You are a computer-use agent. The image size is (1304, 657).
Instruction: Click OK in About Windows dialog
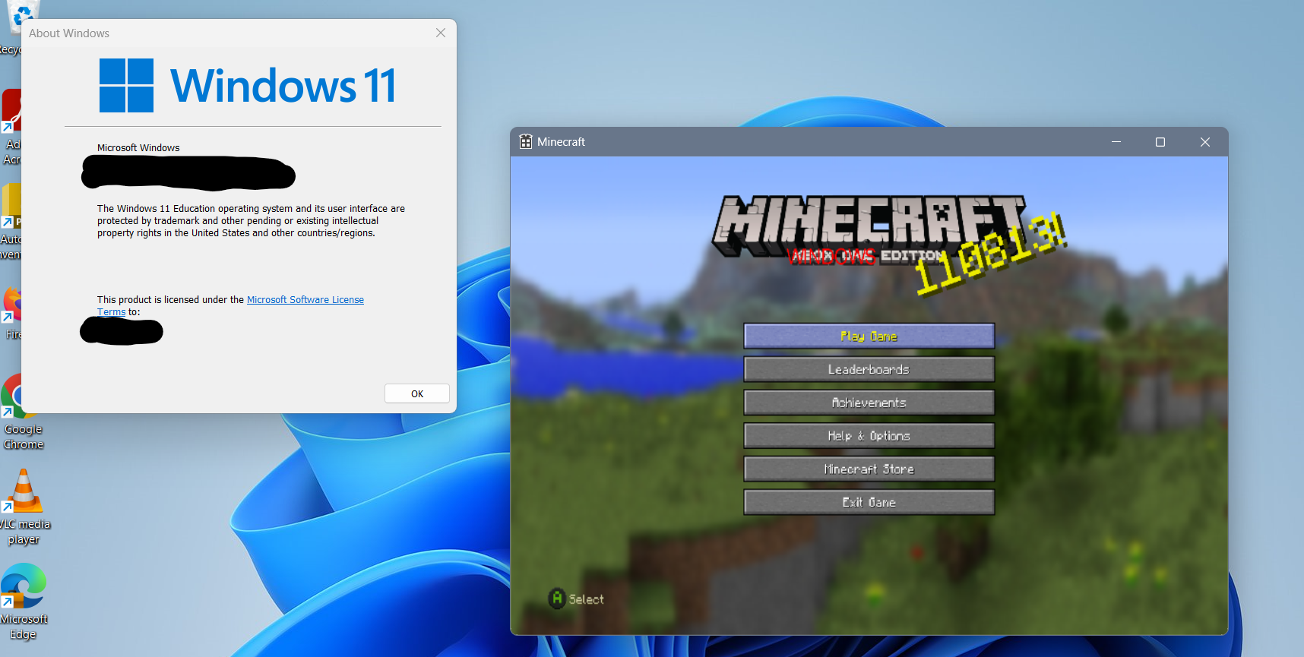click(416, 393)
